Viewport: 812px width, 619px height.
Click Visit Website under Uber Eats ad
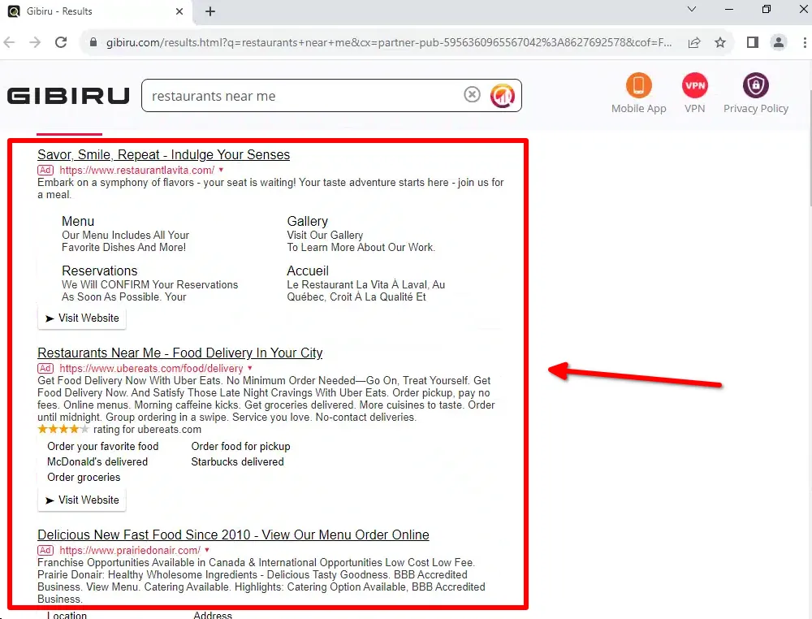coord(82,500)
